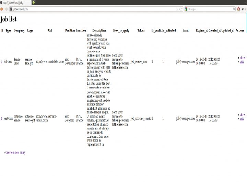Open the address bar history dropdown arrow
This screenshot has height=185, width=247.
(x=179, y=9)
